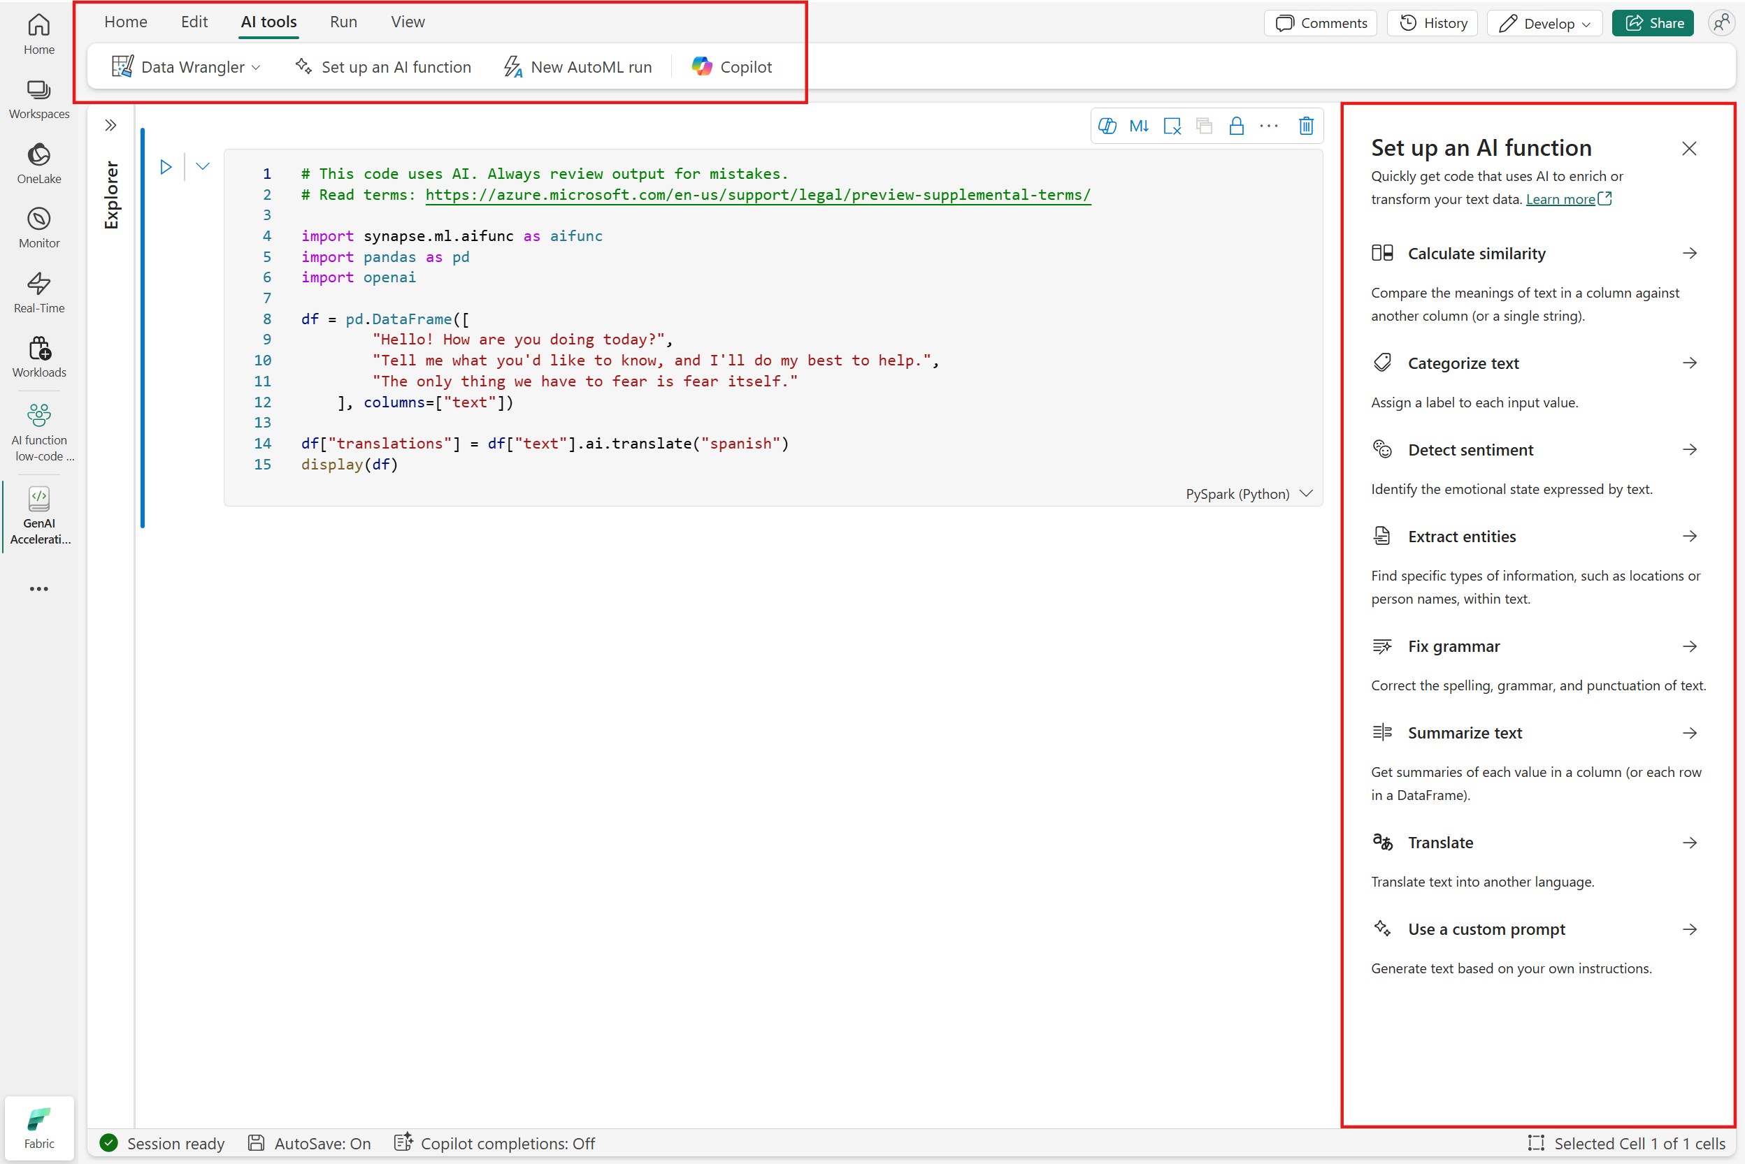The height and width of the screenshot is (1164, 1745).
Task: Open the Translate function
Action: click(x=1535, y=843)
